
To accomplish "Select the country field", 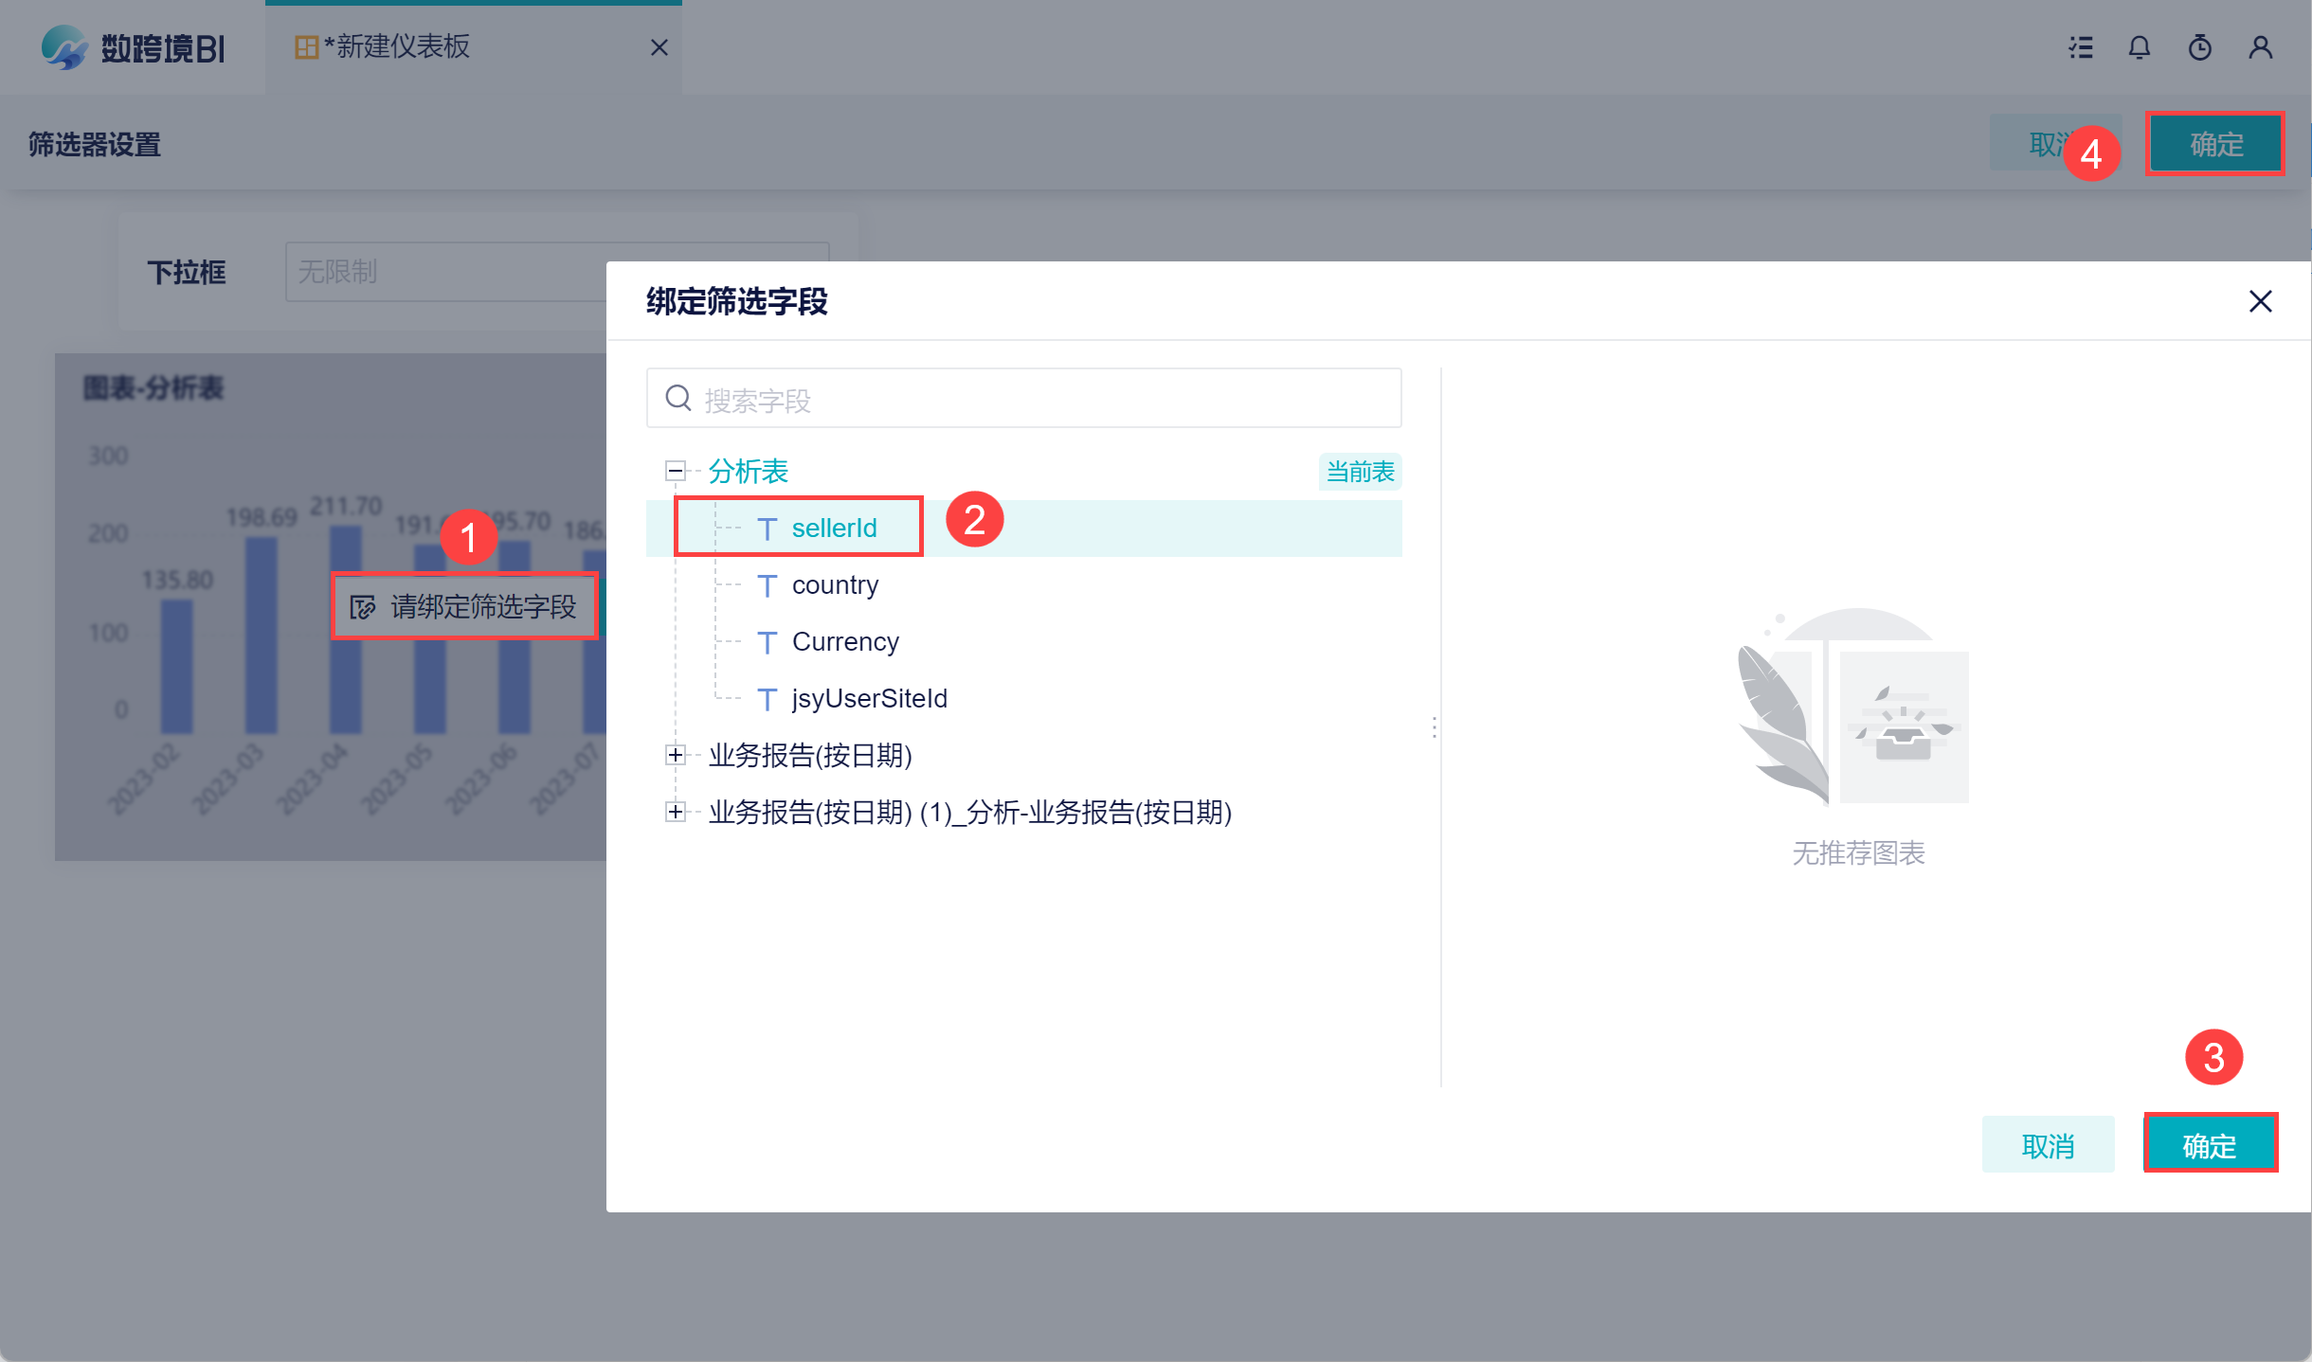I will 835,585.
